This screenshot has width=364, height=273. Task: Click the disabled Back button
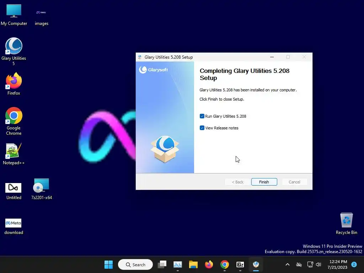point(237,182)
